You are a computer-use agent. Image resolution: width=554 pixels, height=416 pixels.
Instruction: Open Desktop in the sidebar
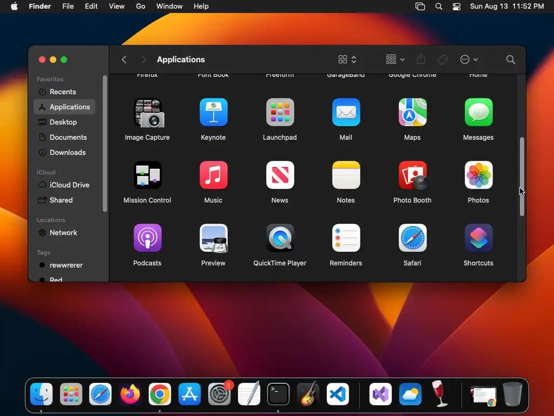tap(64, 122)
